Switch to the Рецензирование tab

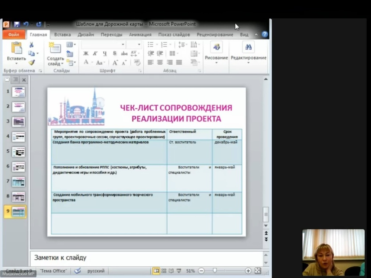215,35
